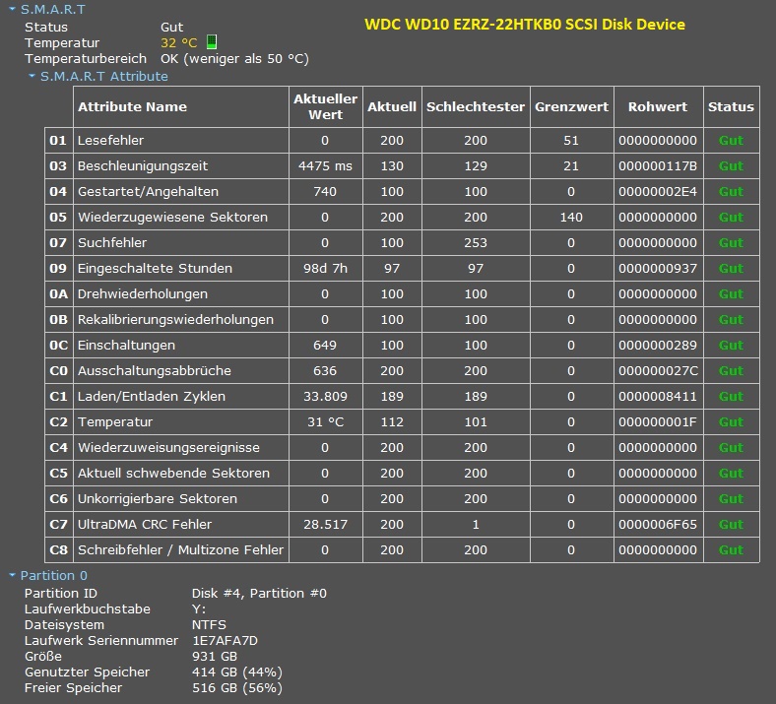Click the Gut status of Lesefehler row

click(x=731, y=141)
